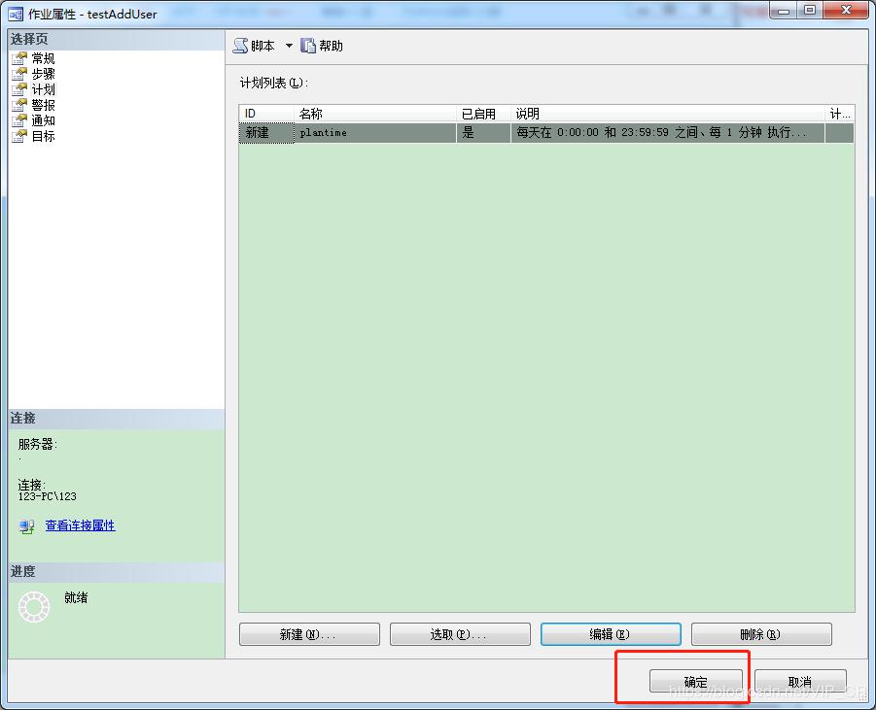Viewport: 876px width, 710px height.
Task: Click 新建(N)... to create a schedule
Action: [309, 634]
